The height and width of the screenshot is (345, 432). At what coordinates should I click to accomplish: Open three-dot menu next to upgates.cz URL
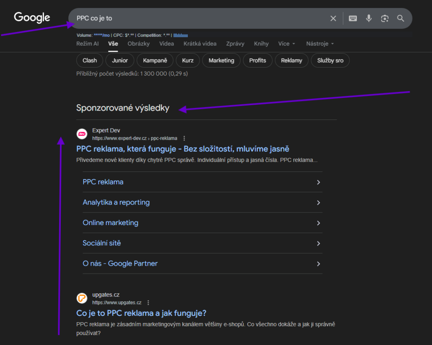click(x=148, y=302)
